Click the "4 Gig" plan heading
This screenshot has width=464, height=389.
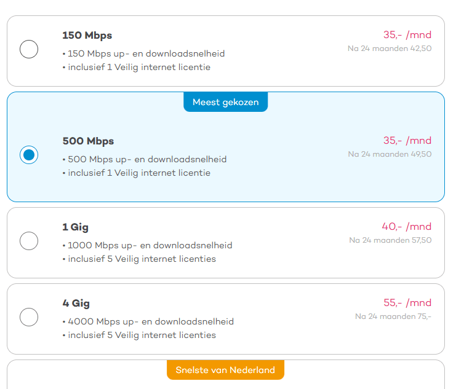click(x=76, y=304)
